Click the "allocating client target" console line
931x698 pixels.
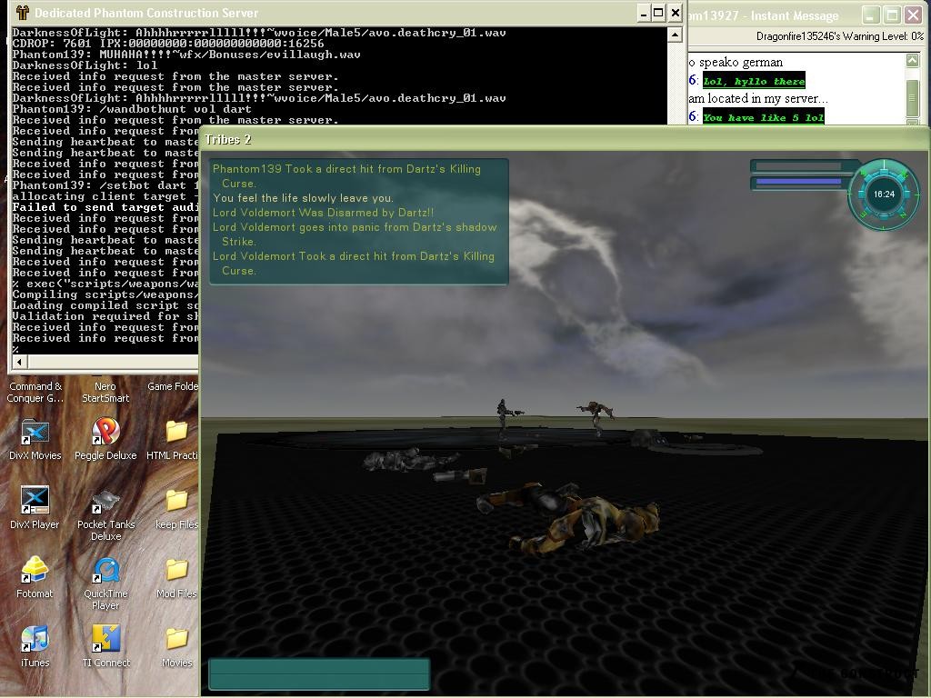point(105,196)
